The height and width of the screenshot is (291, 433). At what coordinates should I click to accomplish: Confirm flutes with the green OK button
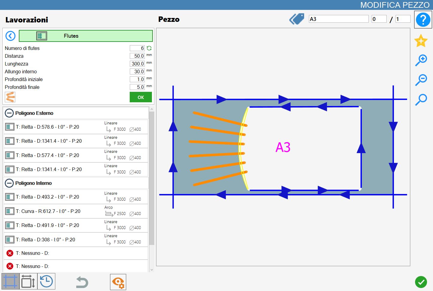pos(141,97)
